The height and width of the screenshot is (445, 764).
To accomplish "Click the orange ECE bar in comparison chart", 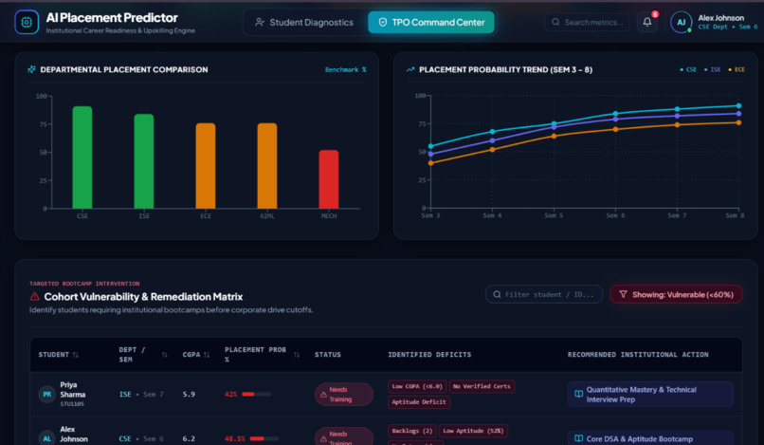I will (206, 166).
